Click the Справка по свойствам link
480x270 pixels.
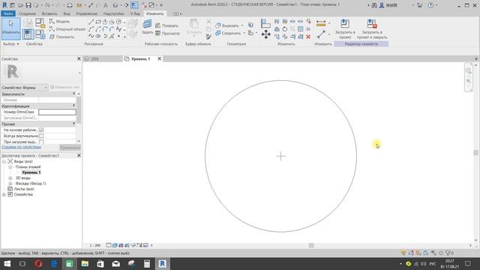pos(21,147)
